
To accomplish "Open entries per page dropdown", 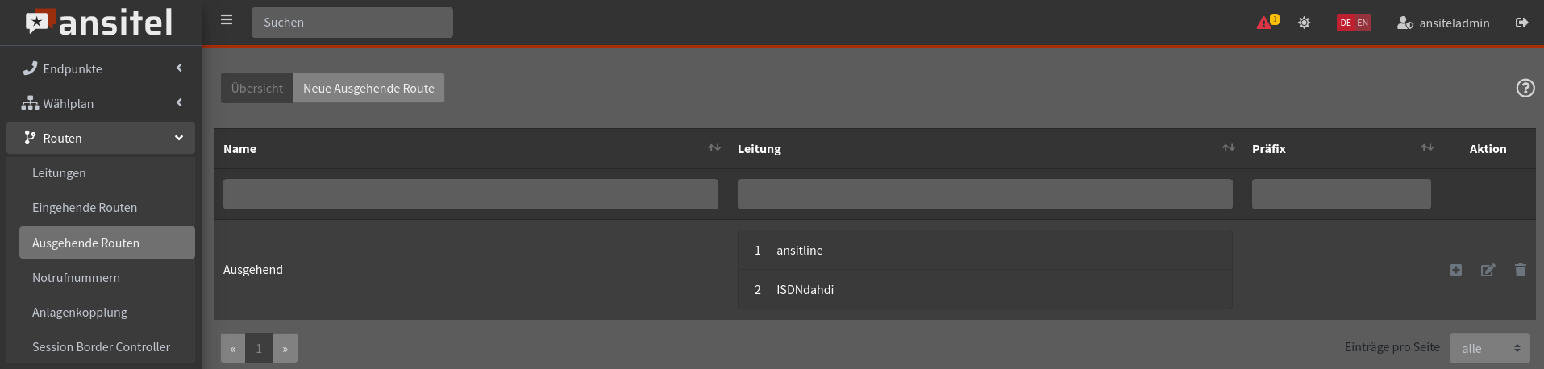I will tap(1489, 348).
